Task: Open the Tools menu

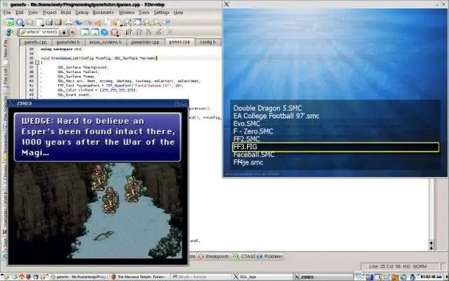Action: 144,13
